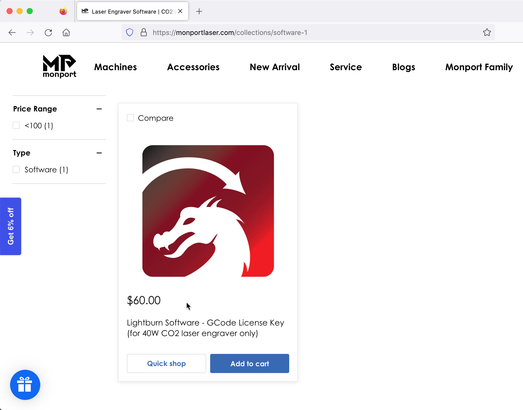Enable the Software type filter
The image size is (523, 410).
tap(16, 169)
